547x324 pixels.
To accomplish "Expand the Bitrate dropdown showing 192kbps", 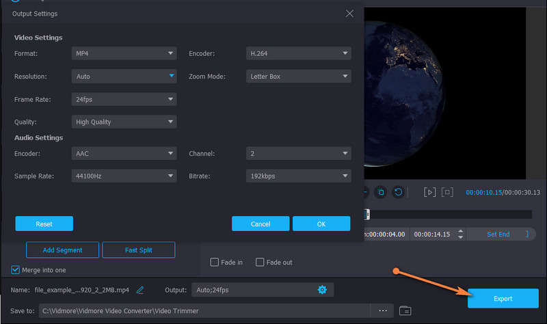I will [299, 176].
